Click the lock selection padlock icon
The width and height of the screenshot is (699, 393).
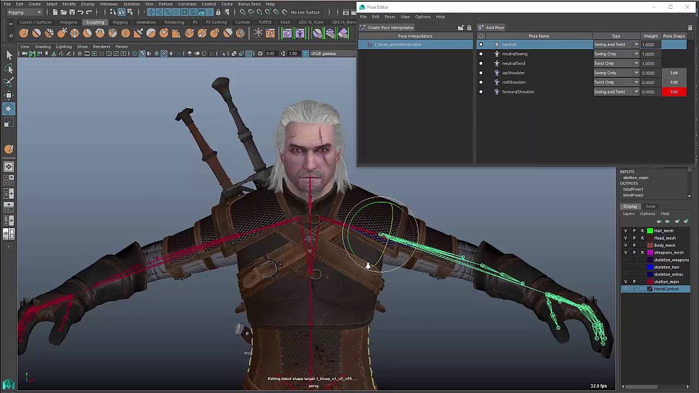tap(218, 12)
